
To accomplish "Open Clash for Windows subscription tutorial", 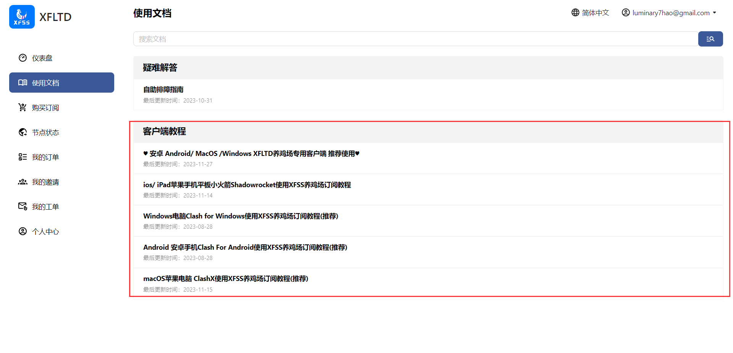I will (x=241, y=216).
